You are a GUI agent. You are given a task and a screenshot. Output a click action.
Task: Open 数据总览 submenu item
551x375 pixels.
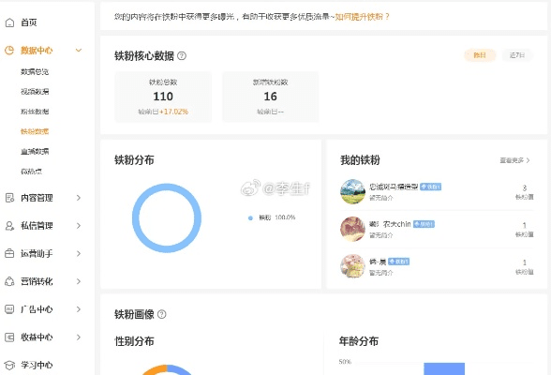coord(35,71)
